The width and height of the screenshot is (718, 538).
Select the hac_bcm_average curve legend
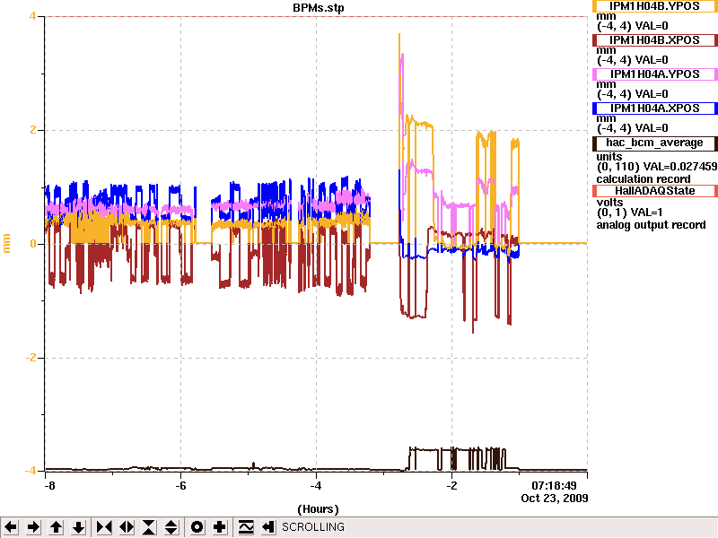click(x=655, y=143)
